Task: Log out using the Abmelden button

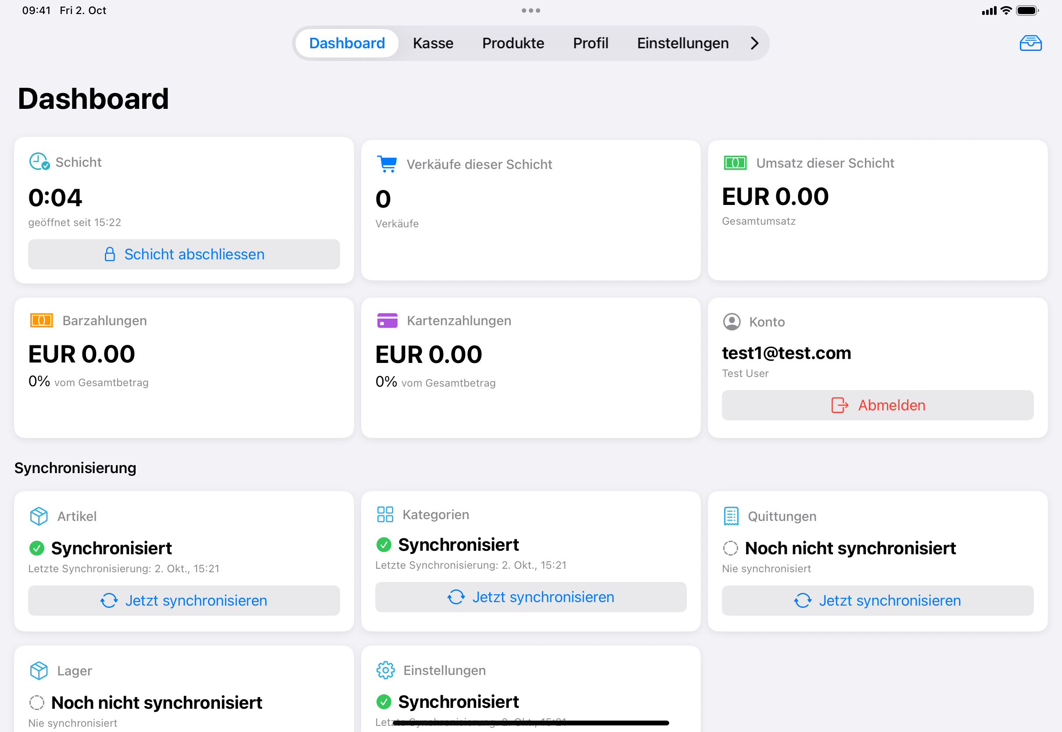Action: (x=878, y=405)
